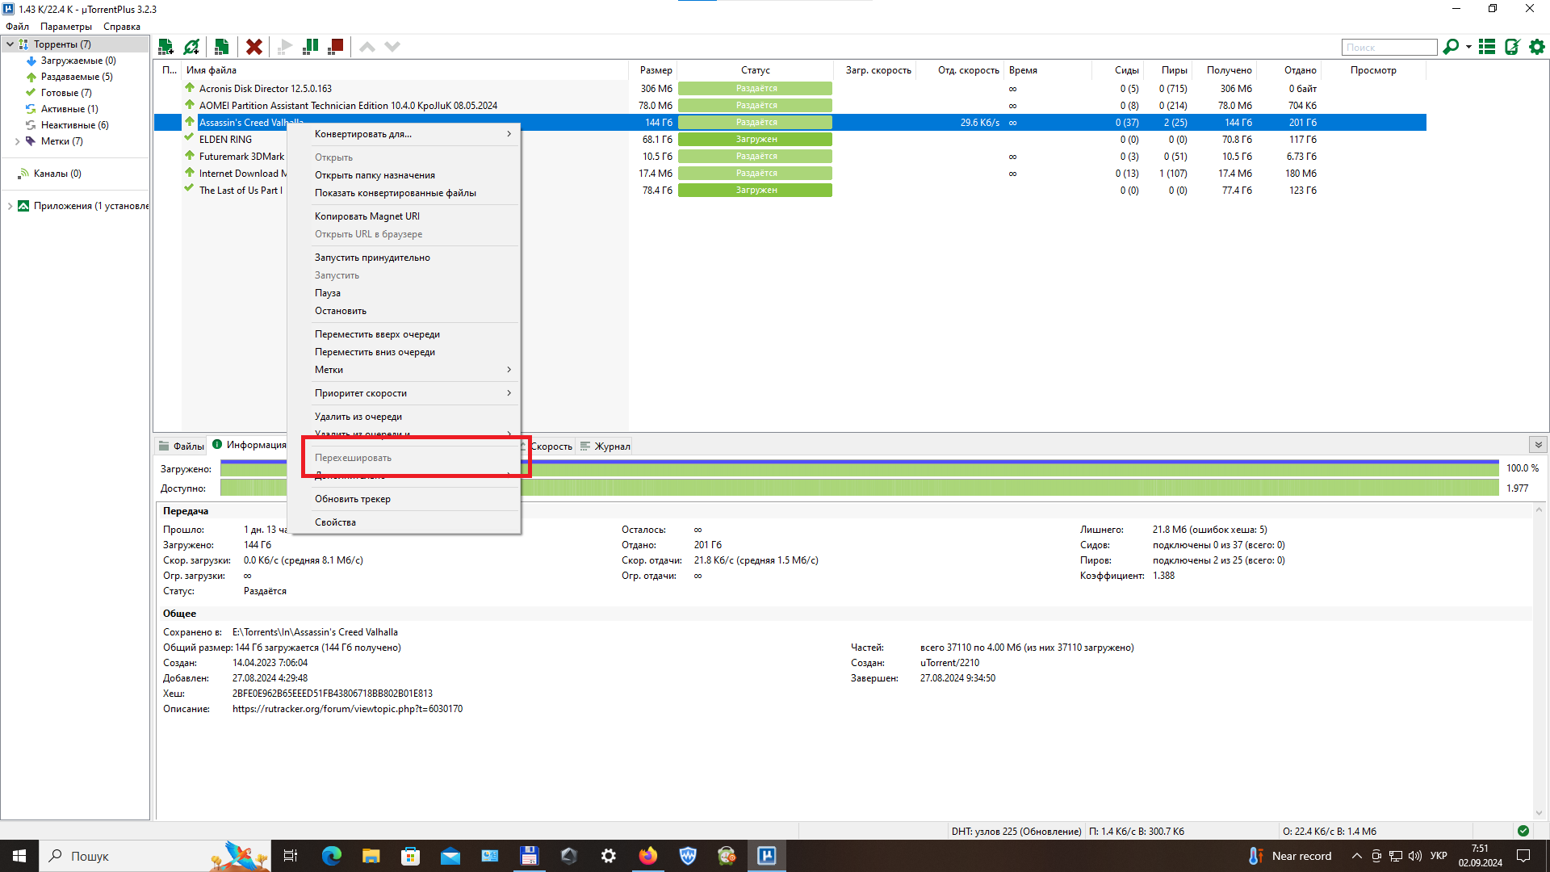Toggle the detailed list view icon

[1487, 47]
